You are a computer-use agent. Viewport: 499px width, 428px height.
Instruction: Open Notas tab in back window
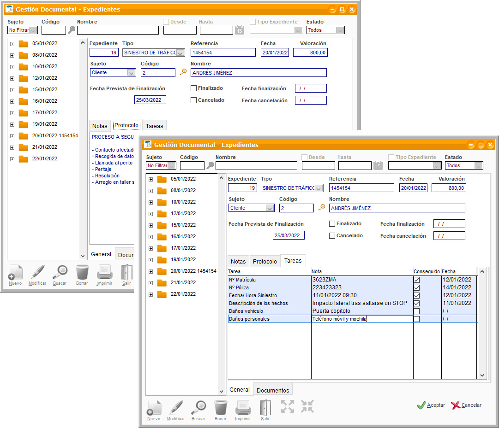pos(100,126)
